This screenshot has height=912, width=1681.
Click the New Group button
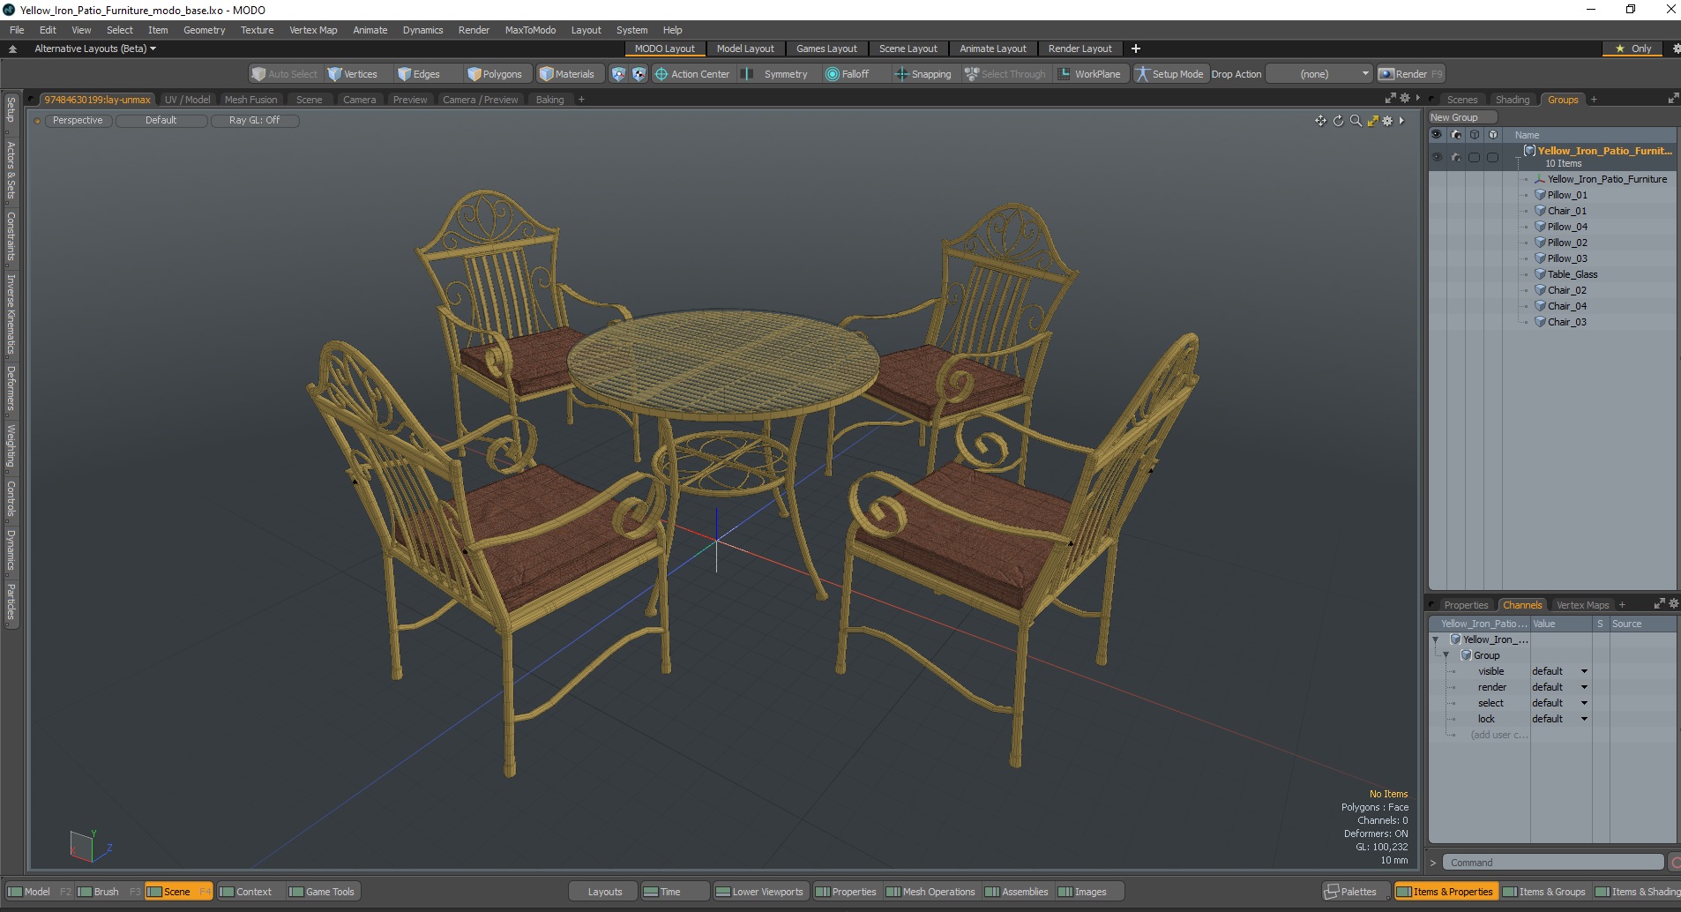[1462, 117]
